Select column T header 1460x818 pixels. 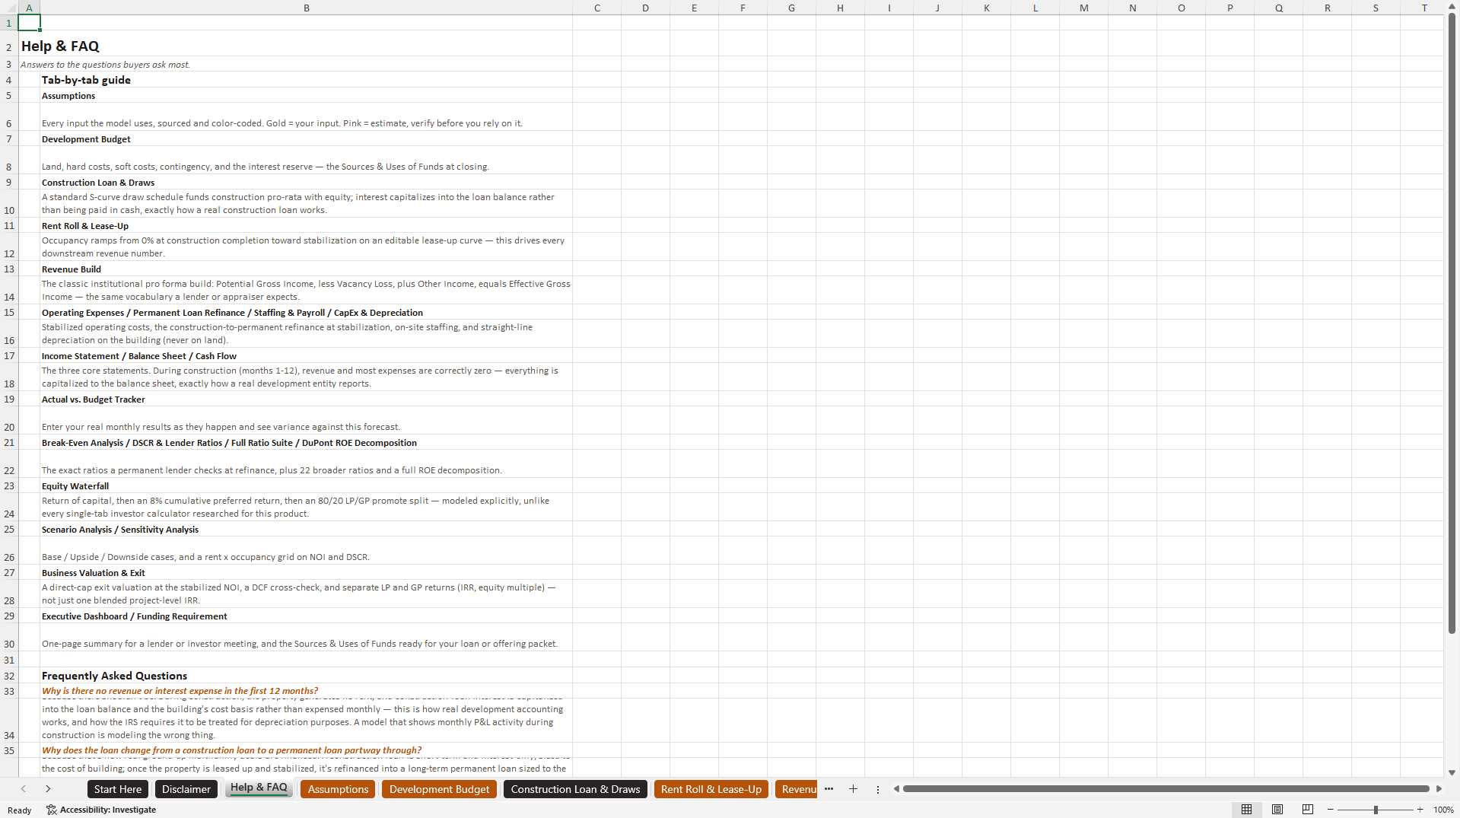pos(1424,8)
